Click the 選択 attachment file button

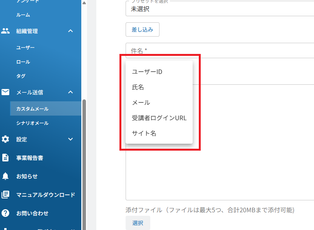tap(138, 223)
